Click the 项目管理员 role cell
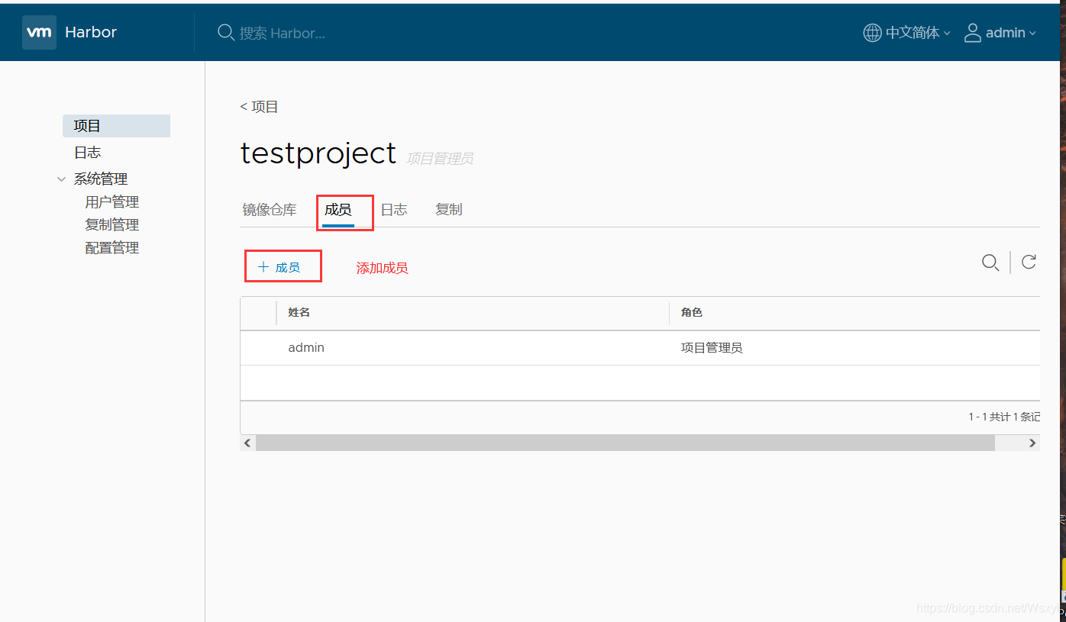This screenshot has width=1066, height=622. [x=712, y=348]
